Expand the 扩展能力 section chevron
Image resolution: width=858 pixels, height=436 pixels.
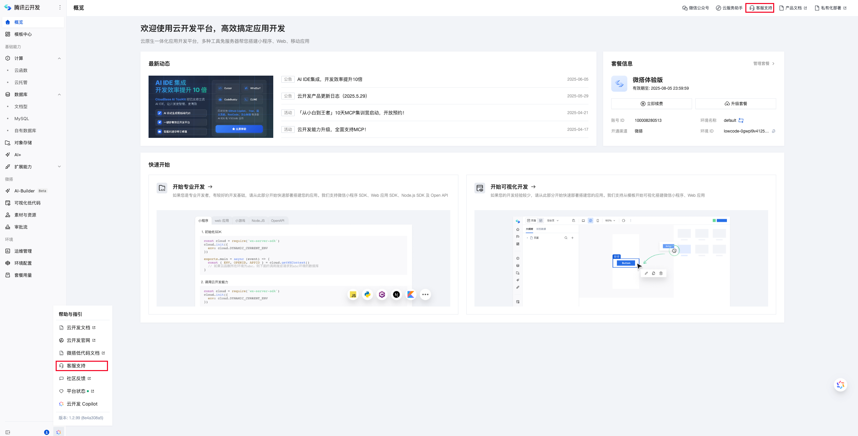(x=59, y=167)
